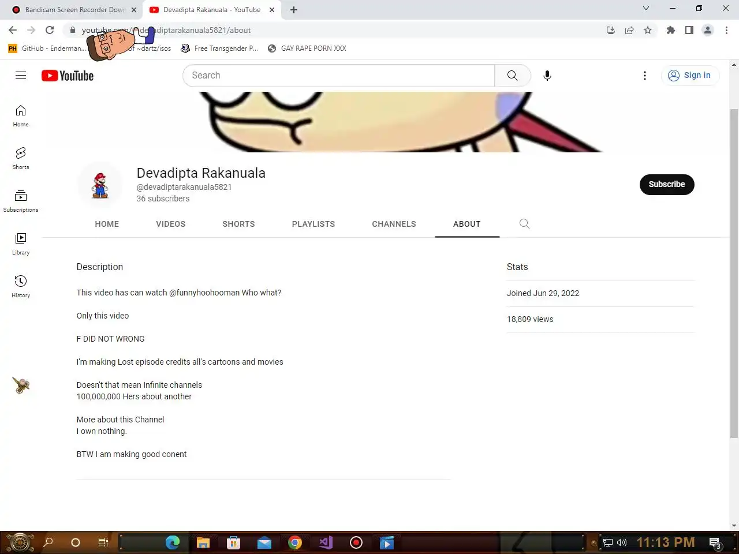Switch to the SHORTS channel tab

[238, 224]
